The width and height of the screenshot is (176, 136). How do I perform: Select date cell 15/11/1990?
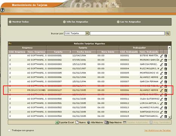pyautogui.click(x=79, y=64)
